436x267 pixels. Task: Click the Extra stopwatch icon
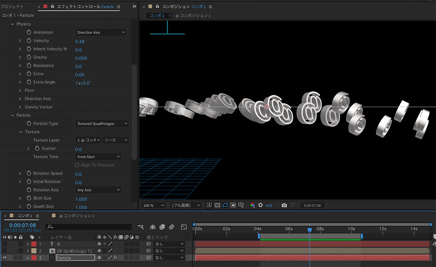29,74
